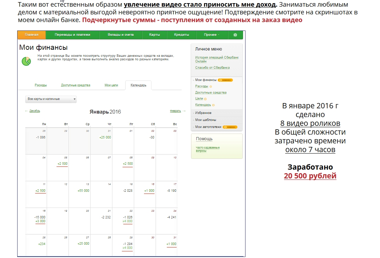Screen dimensions: 380x258
Task: Click the -1 026 amount on January 22
Action: tap(128, 217)
